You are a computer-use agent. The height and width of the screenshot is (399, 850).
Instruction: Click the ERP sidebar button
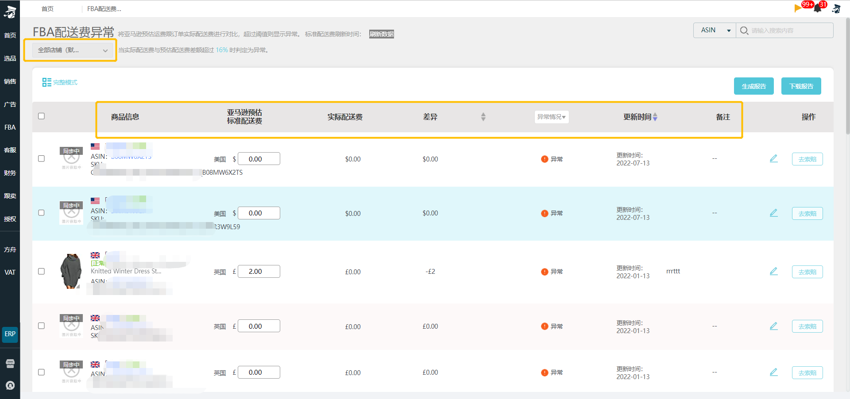tap(10, 334)
